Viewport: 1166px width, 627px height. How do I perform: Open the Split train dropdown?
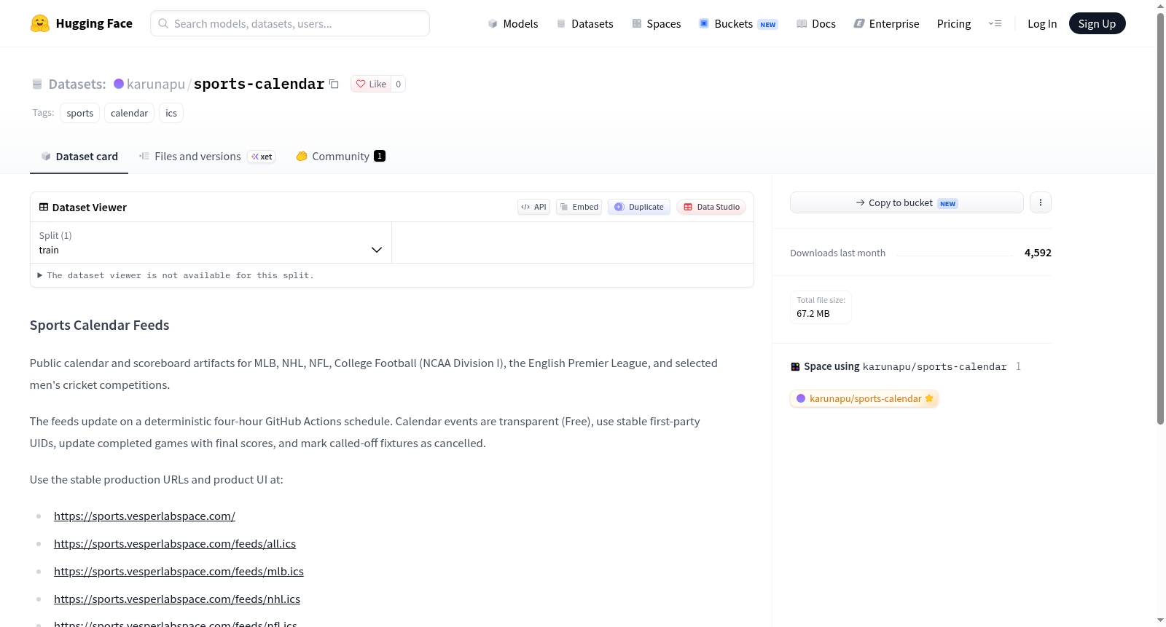(211, 242)
